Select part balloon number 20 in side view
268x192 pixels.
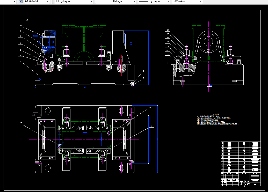click(x=168, y=30)
